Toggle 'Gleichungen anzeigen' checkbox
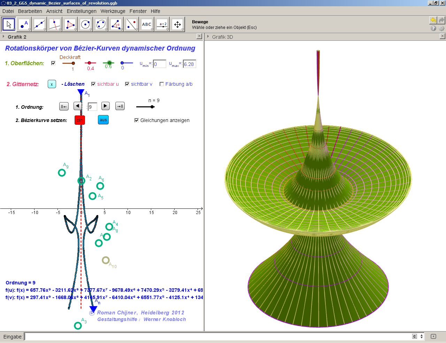Screen dimensions: 446x343 (137, 120)
